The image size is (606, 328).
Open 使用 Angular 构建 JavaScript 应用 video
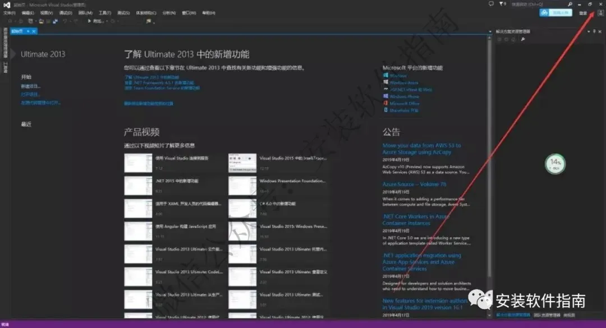[186, 227]
